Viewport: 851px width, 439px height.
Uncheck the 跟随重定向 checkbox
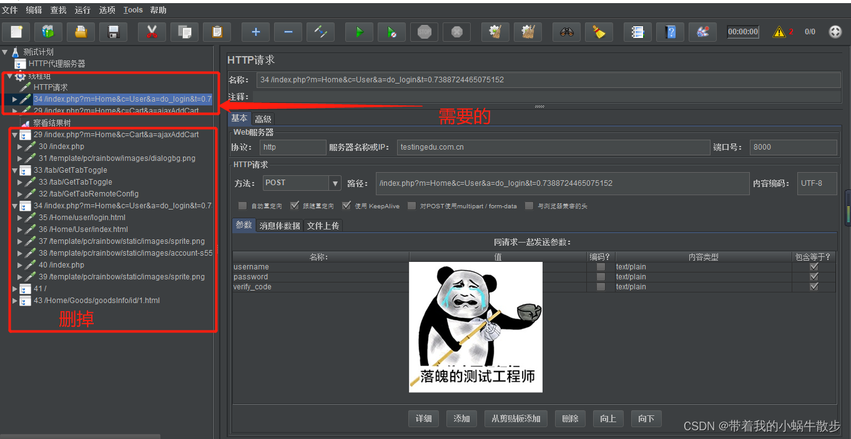coord(295,206)
